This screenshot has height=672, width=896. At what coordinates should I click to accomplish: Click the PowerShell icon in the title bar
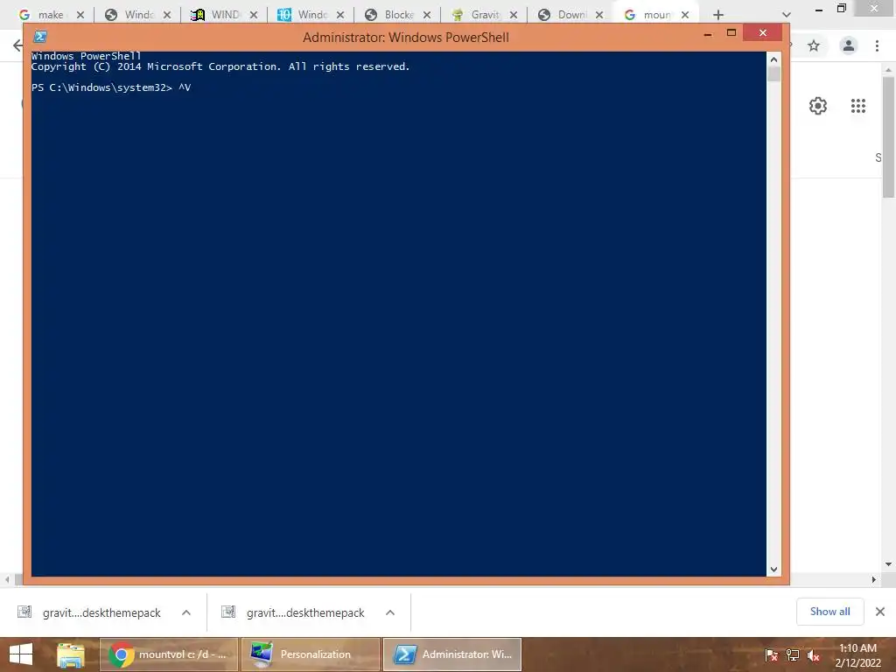(x=40, y=37)
